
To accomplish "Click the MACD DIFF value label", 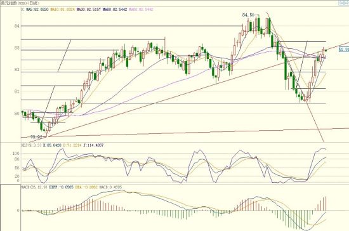I will pos(61,187).
